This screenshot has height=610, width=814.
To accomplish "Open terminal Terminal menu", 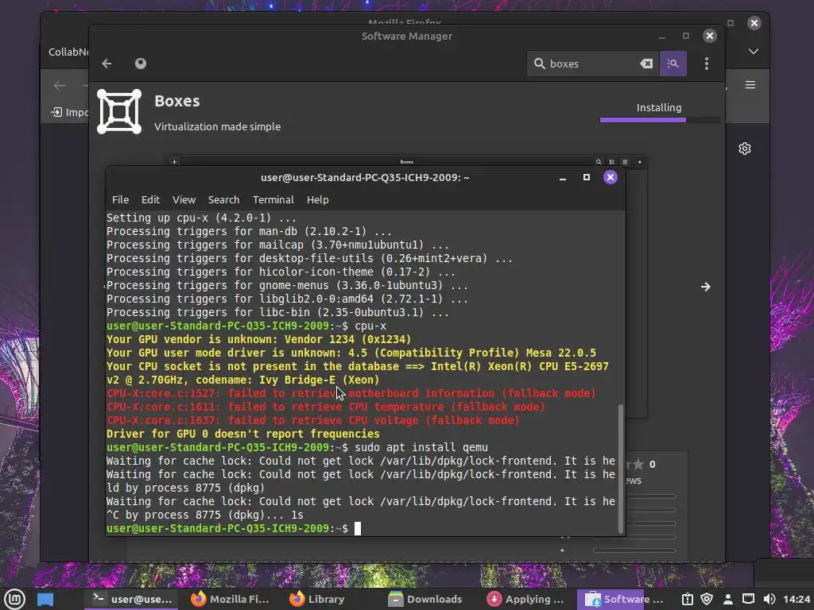I will [273, 199].
